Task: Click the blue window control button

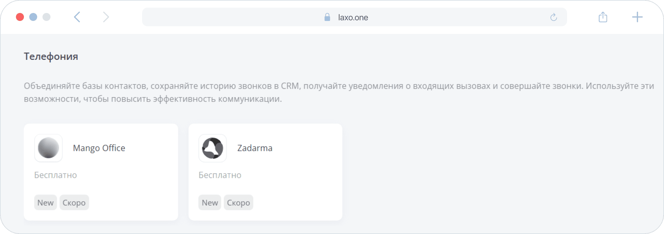Action: pyautogui.click(x=33, y=17)
